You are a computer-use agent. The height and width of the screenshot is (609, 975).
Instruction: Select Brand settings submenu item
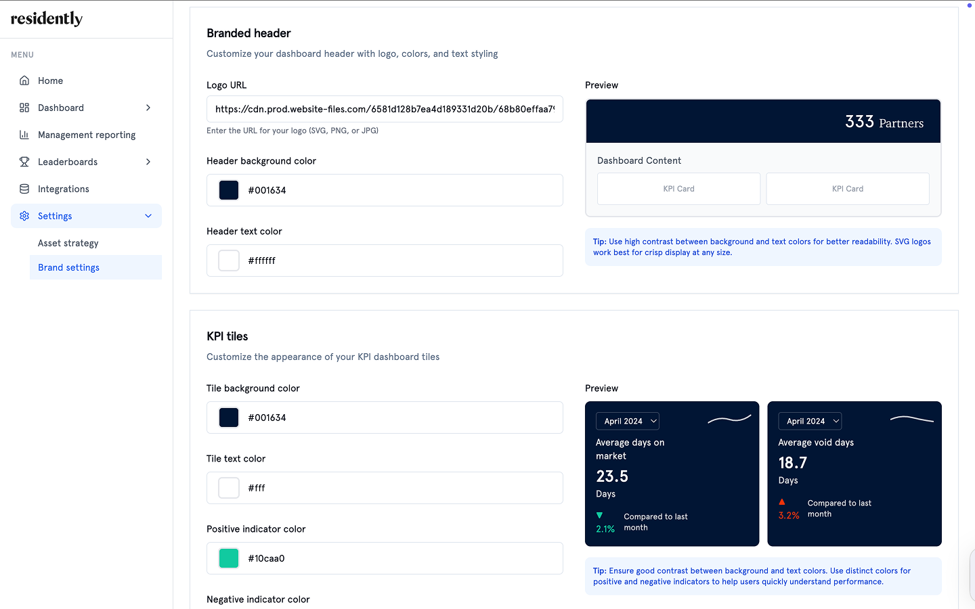coord(95,267)
